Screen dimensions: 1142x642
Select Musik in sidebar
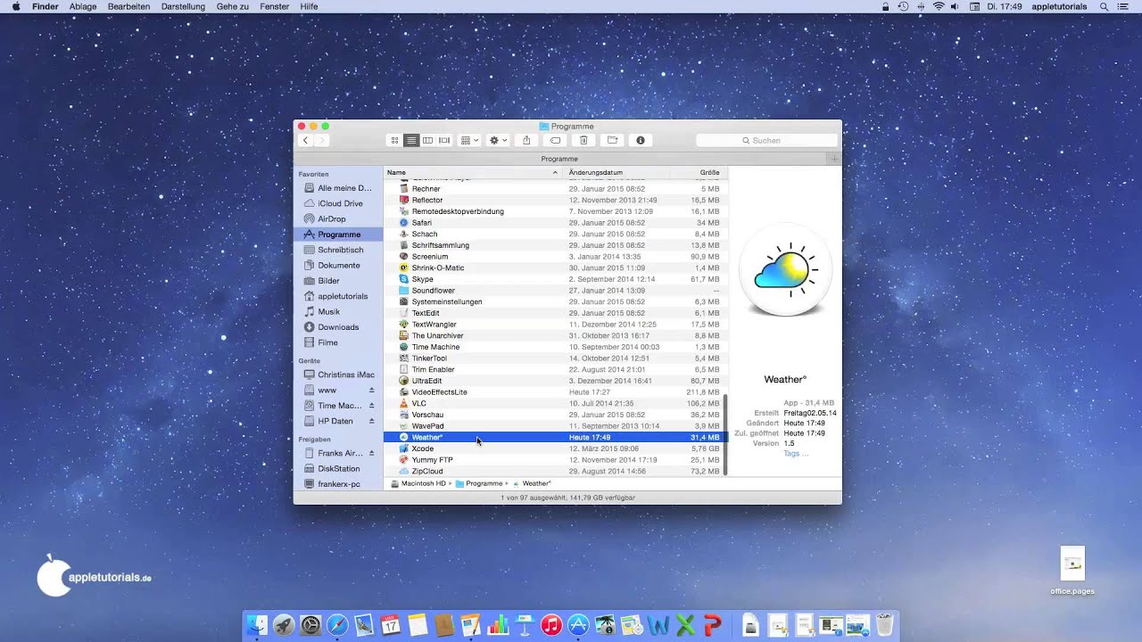coord(338,312)
